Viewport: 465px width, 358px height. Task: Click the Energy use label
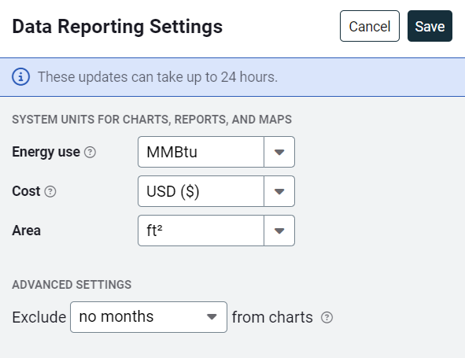pyautogui.click(x=46, y=152)
